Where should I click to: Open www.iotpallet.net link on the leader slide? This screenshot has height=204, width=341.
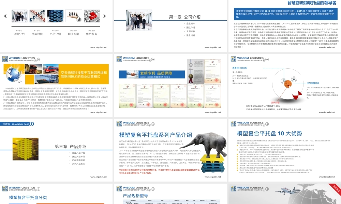click(327, 47)
